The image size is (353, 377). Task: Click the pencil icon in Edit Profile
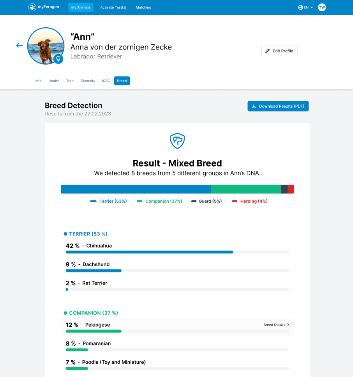click(x=267, y=51)
